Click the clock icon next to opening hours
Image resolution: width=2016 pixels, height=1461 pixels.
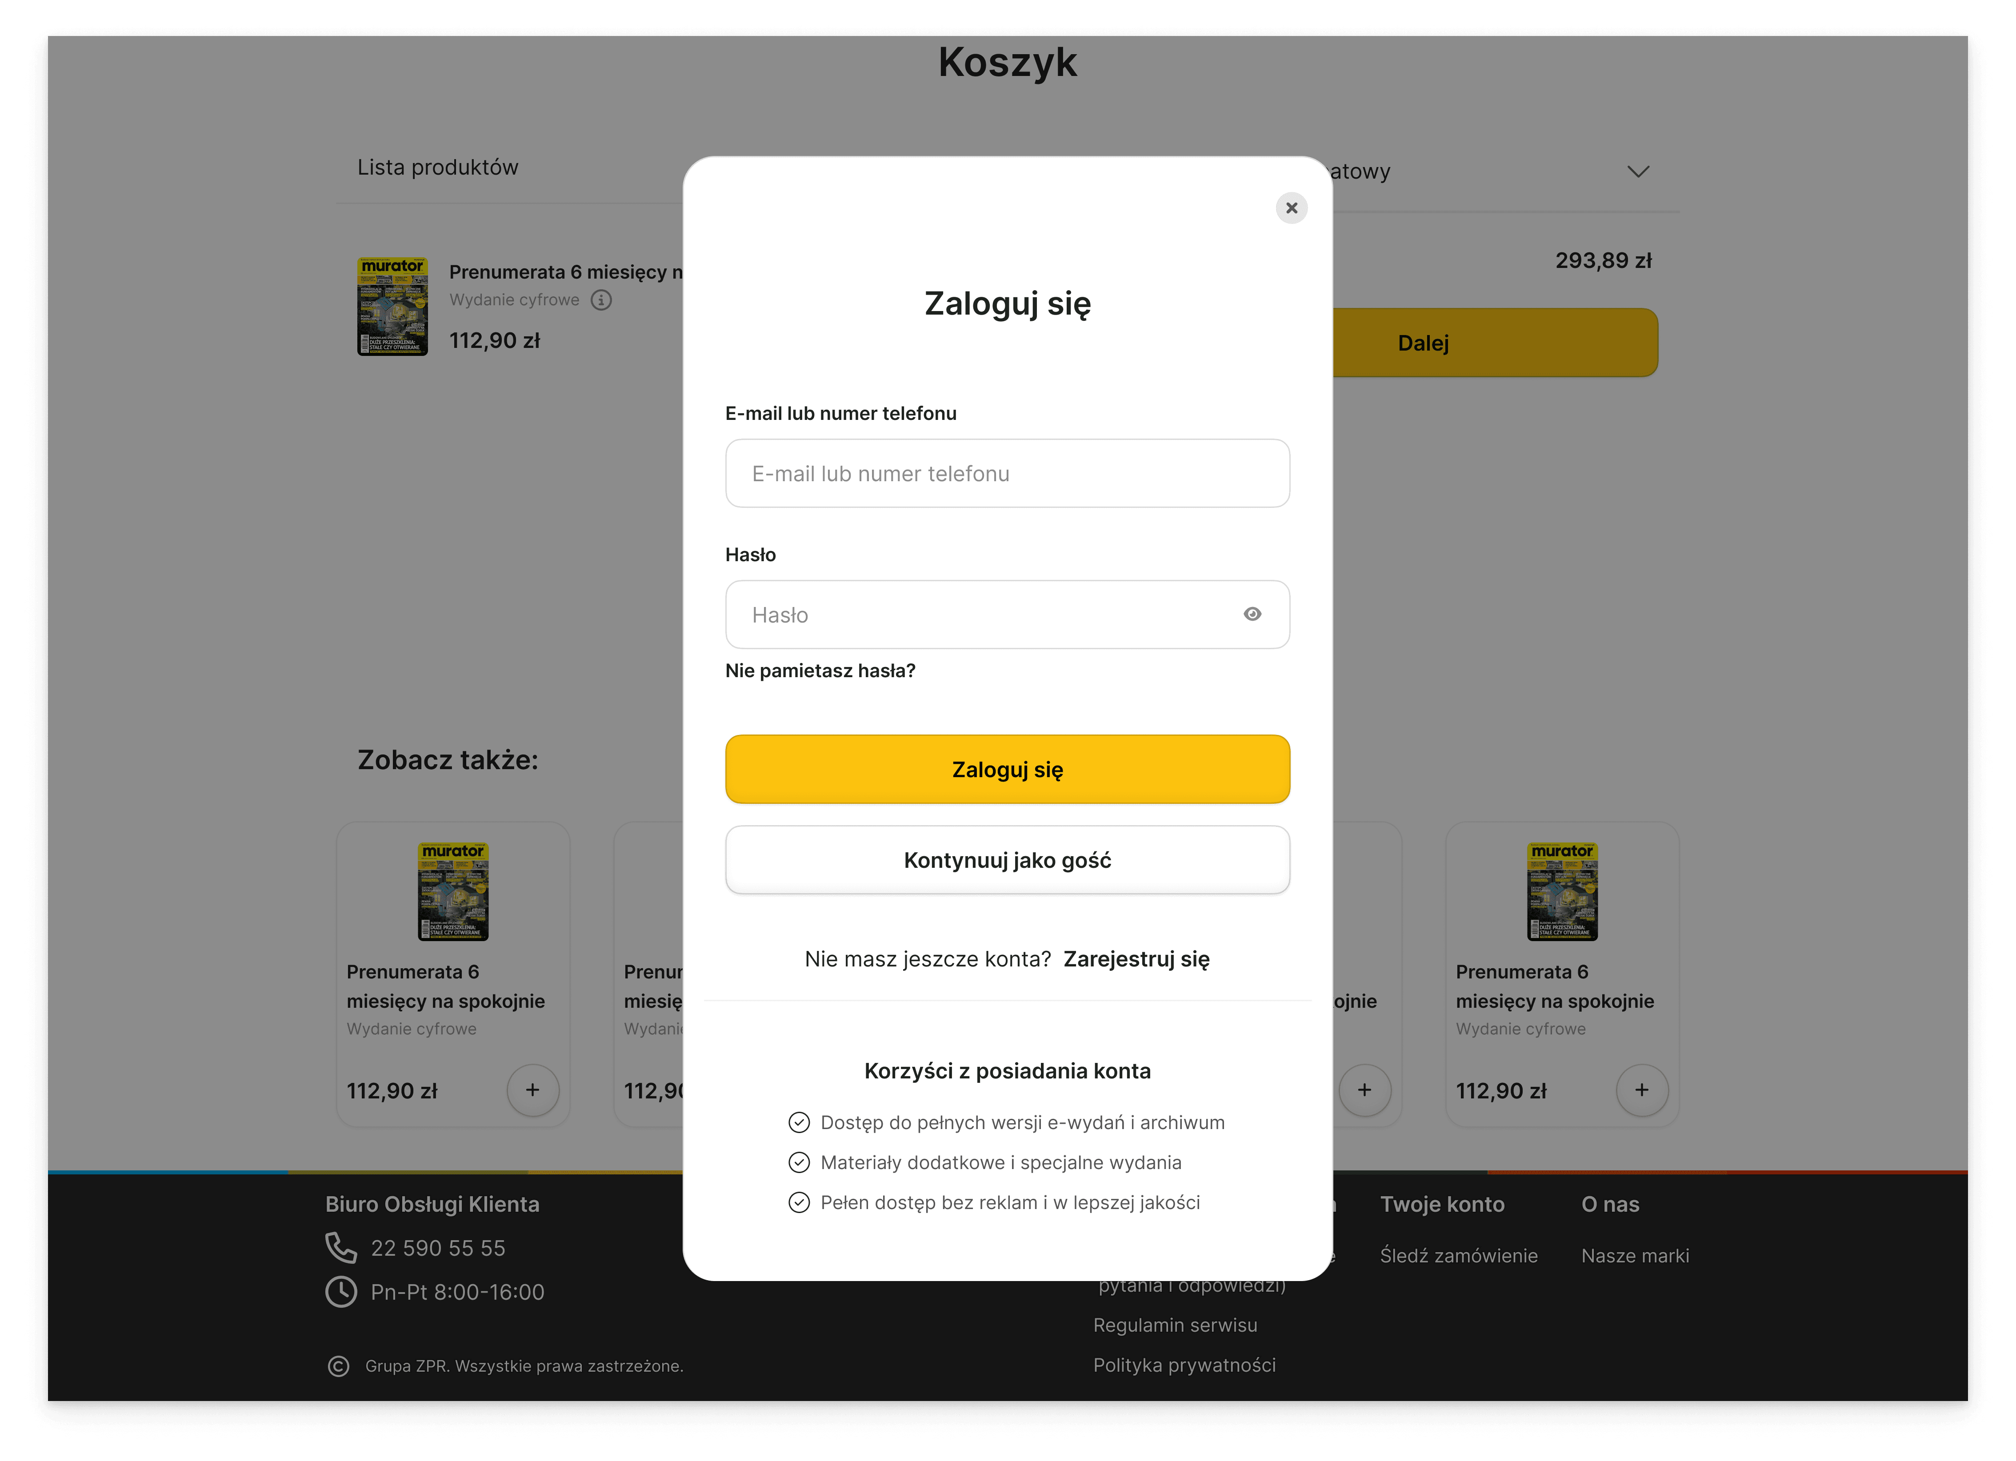point(340,1291)
